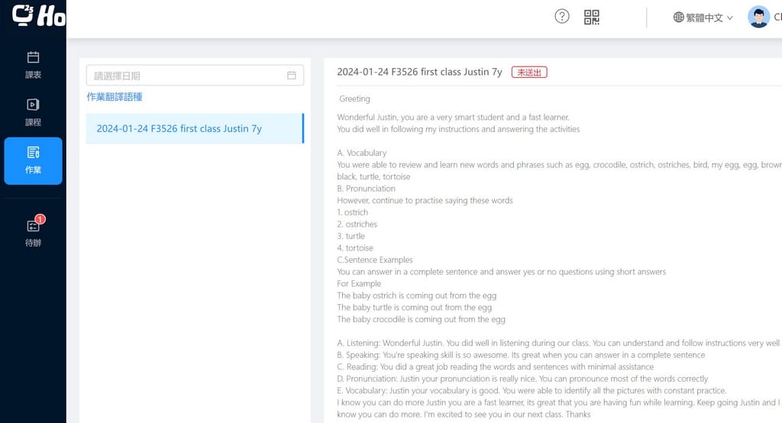Click the logo in the top-left corner
The image size is (782, 423).
38,15
